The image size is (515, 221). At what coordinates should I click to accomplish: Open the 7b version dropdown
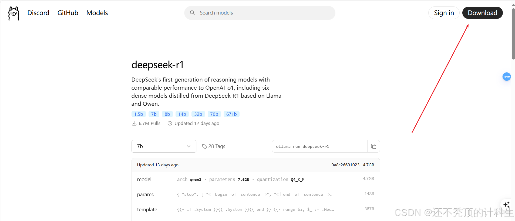[164, 146]
